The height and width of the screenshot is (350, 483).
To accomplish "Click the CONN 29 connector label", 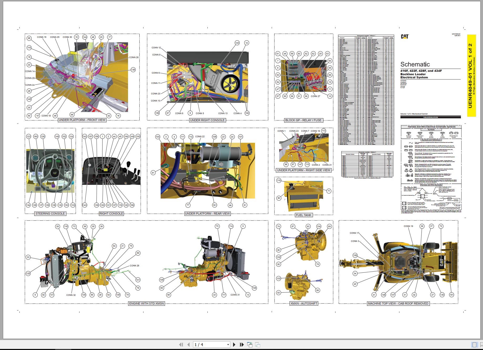I will click(x=30, y=78).
